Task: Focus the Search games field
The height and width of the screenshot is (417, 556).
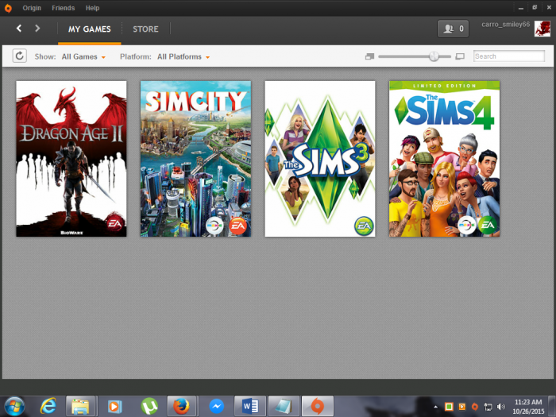Action: (x=509, y=56)
